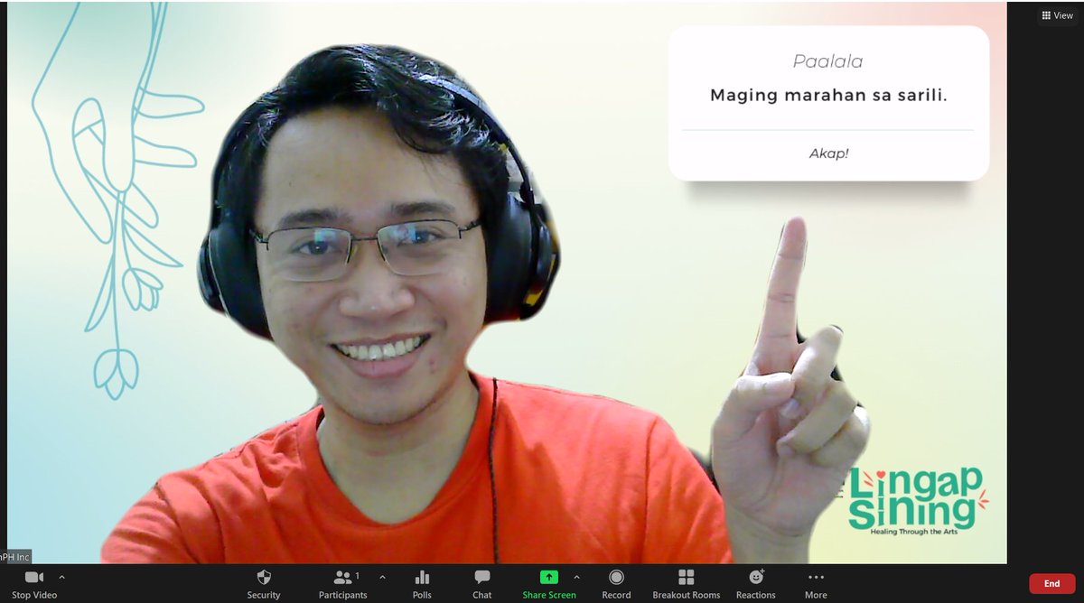This screenshot has width=1084, height=603.
Task: Click the red End meeting button
Action: (1052, 583)
